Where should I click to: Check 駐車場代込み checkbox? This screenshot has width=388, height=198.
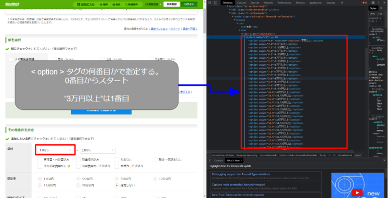(x=79, y=160)
